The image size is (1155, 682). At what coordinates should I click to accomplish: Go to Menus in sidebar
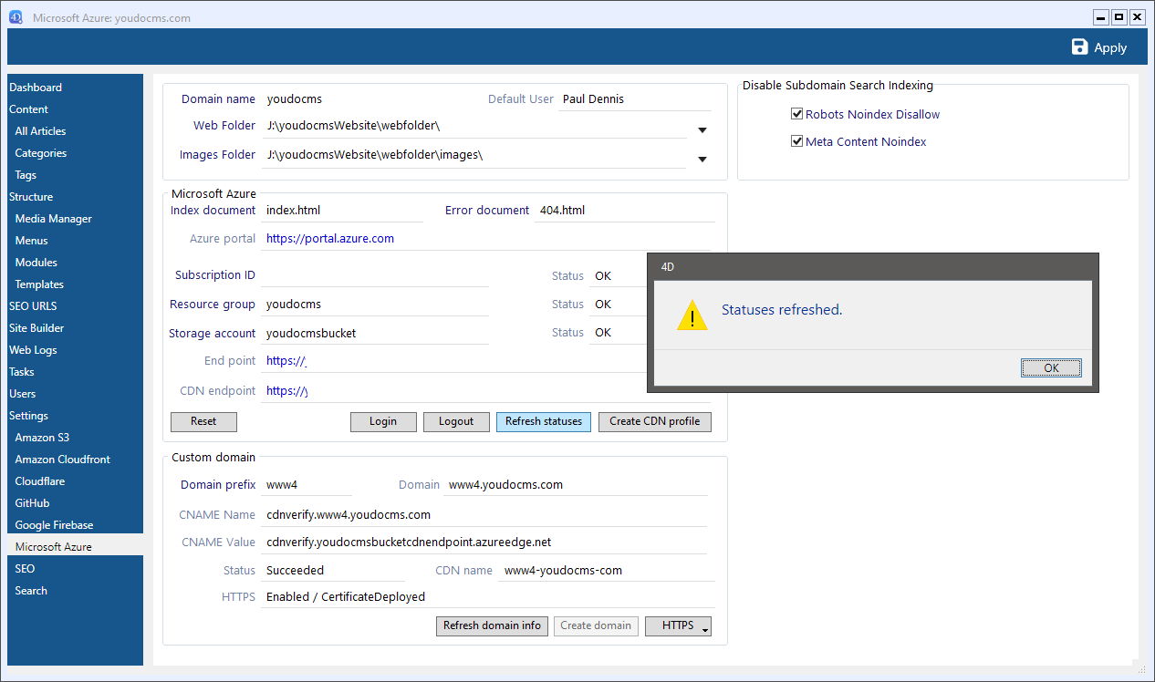click(32, 241)
